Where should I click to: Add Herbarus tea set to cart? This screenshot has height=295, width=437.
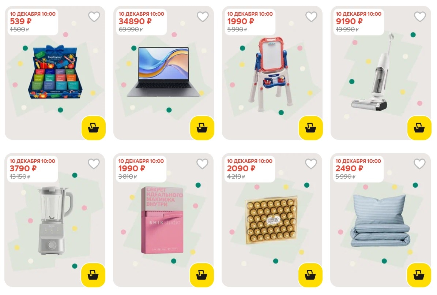93,128
